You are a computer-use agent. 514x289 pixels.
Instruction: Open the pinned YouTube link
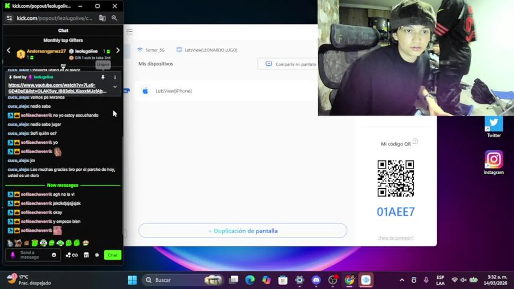[x=57, y=88]
